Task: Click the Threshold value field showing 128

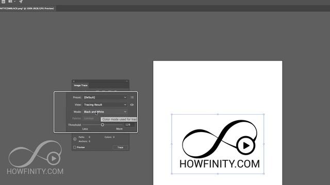Action: [129, 124]
